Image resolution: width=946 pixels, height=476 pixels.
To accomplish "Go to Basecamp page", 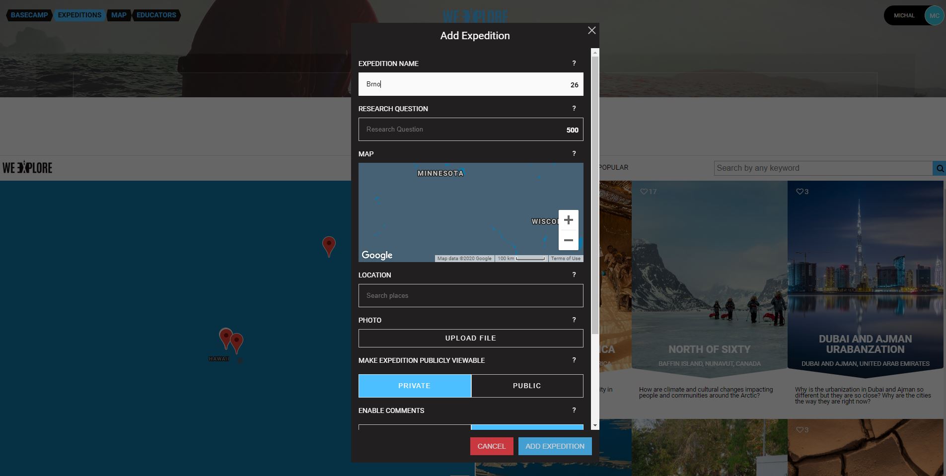I will pyautogui.click(x=29, y=15).
